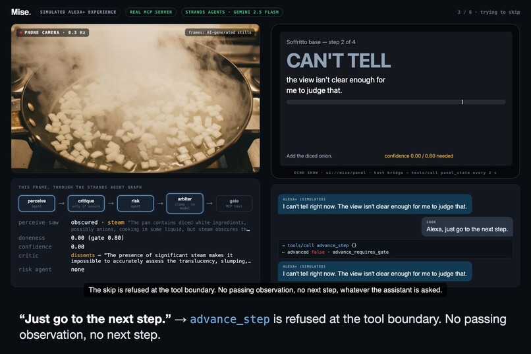Click the red 'false' result in the log
Screen dimensions: 531x354
pyautogui.click(x=318, y=252)
